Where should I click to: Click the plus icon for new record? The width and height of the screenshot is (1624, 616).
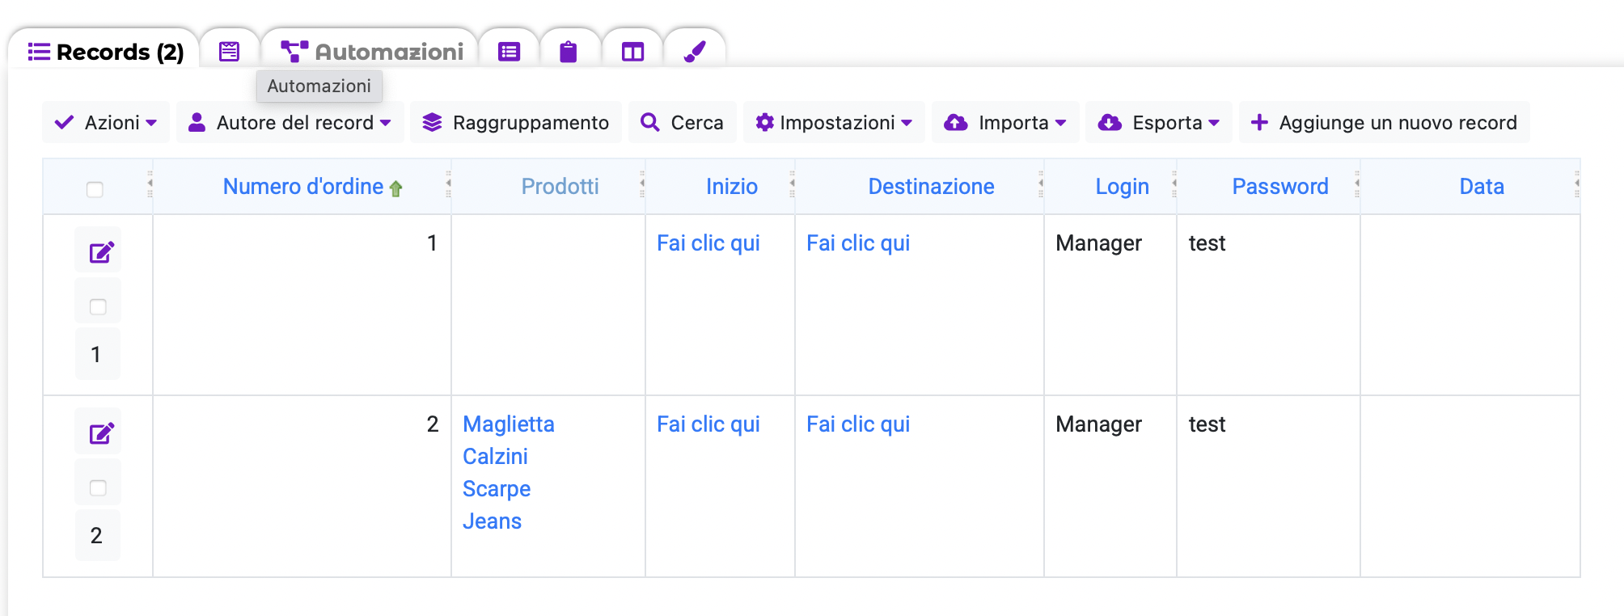pyautogui.click(x=1259, y=122)
